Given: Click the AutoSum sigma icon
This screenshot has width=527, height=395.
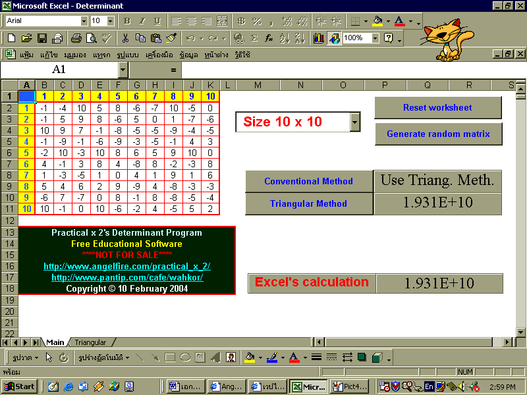Looking at the screenshot, I should [254, 38].
